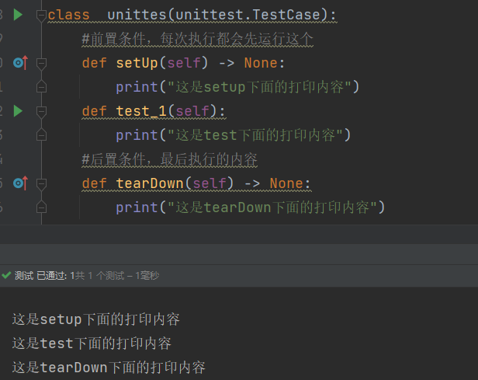Viewport: 478px width, 380px height.
Task: Click unittest.TestCase in the class line
Action: click(248, 15)
